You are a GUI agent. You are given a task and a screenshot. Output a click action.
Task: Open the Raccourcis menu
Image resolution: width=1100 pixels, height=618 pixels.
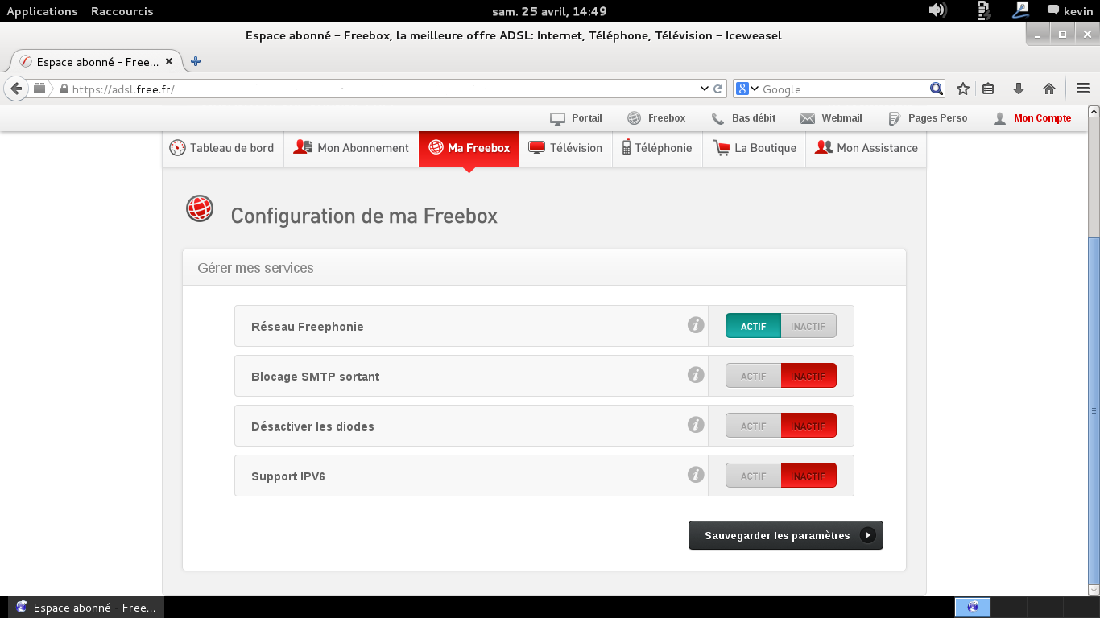click(x=122, y=11)
